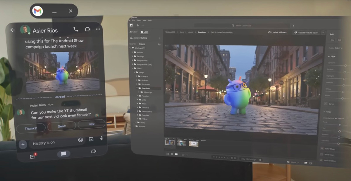Toggle the Color Grading checkbox

pos(321,160)
